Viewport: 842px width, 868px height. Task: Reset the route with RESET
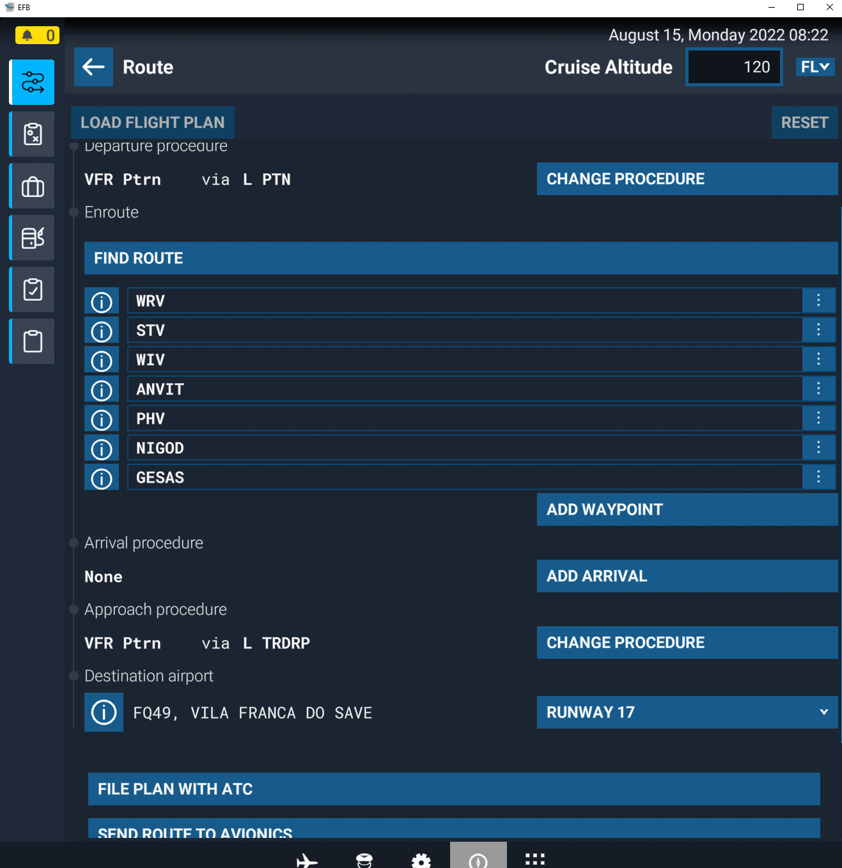click(x=805, y=122)
